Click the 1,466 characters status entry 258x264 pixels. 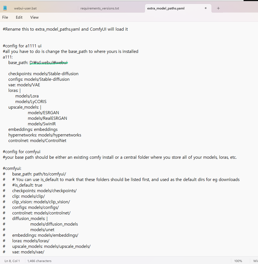[39, 261]
